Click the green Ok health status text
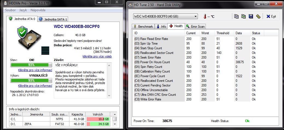Viewport: 284px width, 130px height. point(247,121)
